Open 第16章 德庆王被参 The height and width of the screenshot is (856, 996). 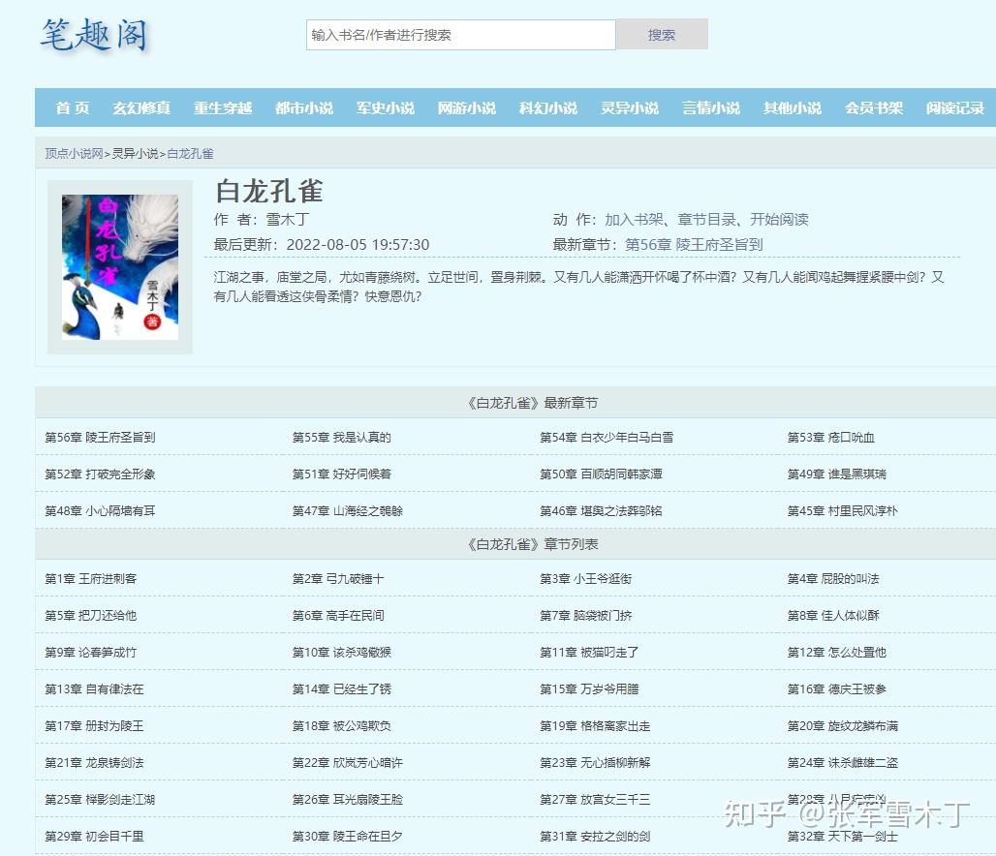click(836, 689)
